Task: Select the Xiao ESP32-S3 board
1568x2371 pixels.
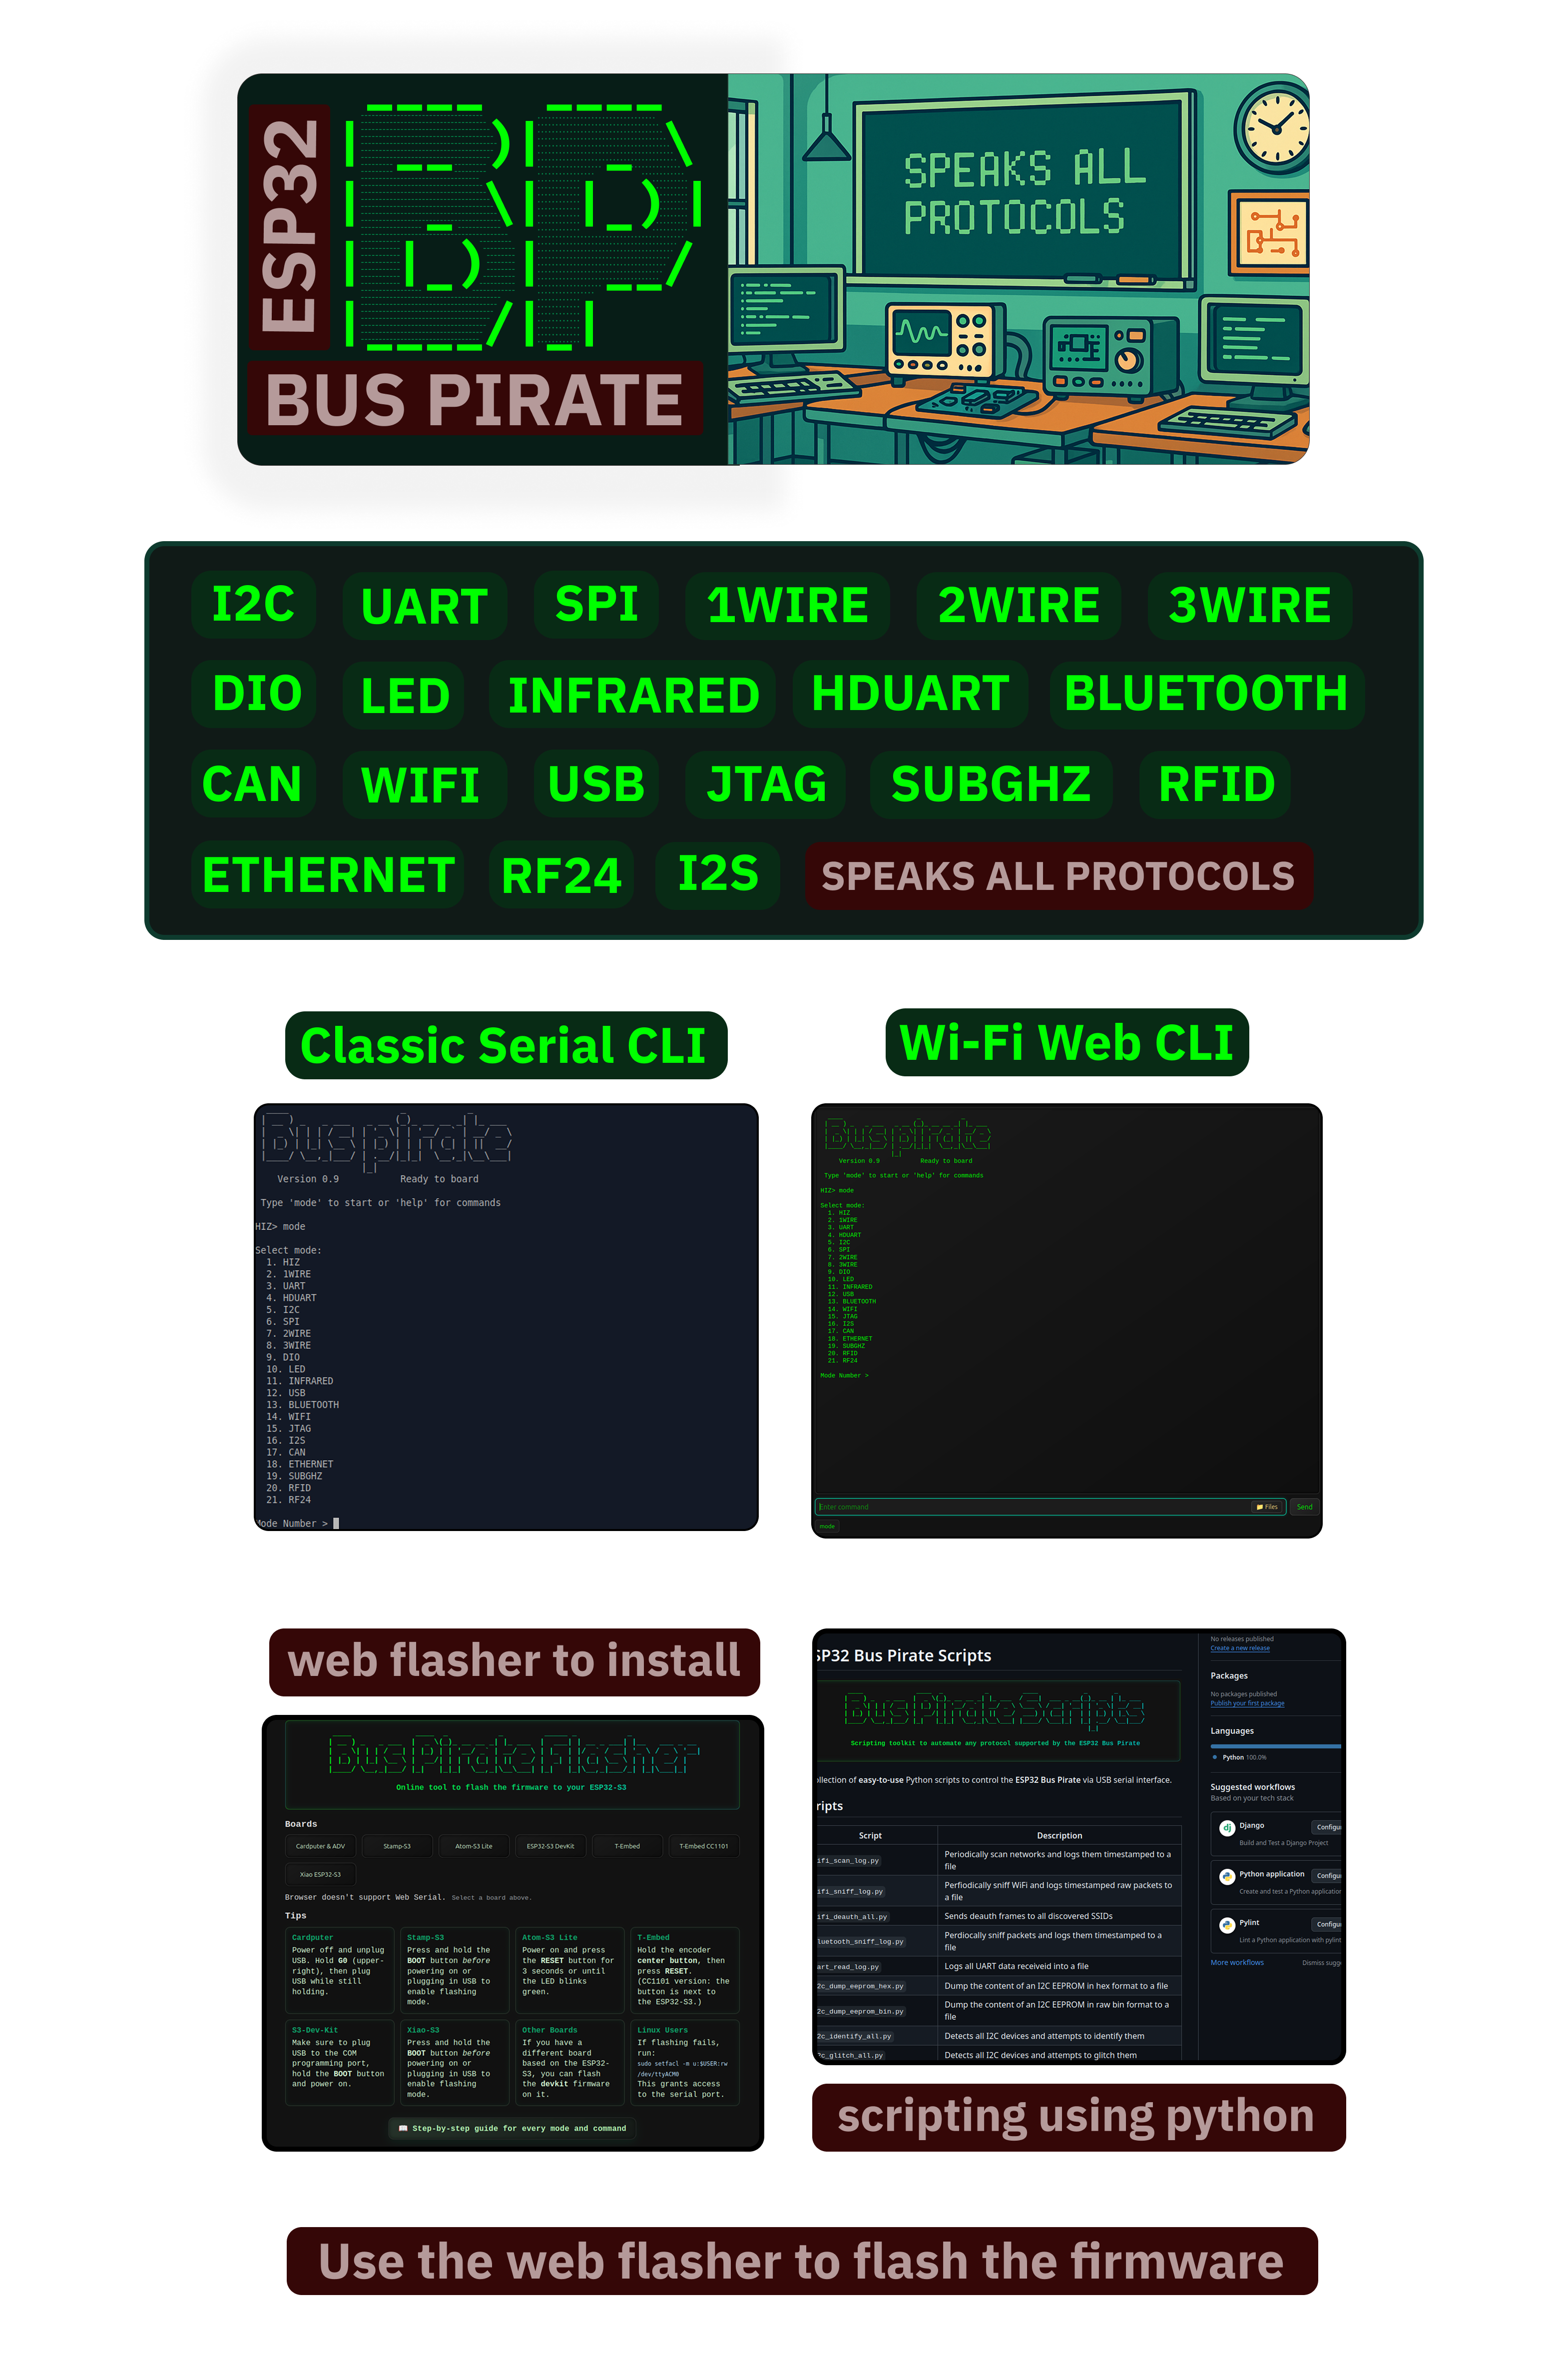Action: (x=320, y=1875)
